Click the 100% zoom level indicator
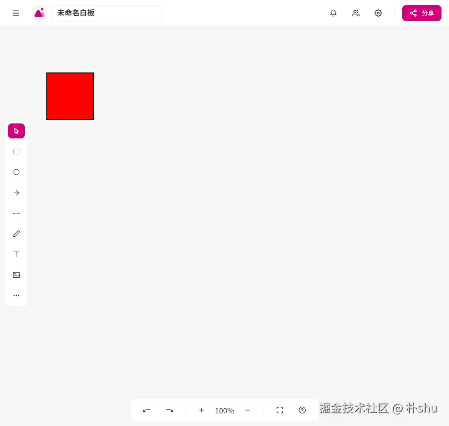The height and width of the screenshot is (426, 449). coord(224,411)
